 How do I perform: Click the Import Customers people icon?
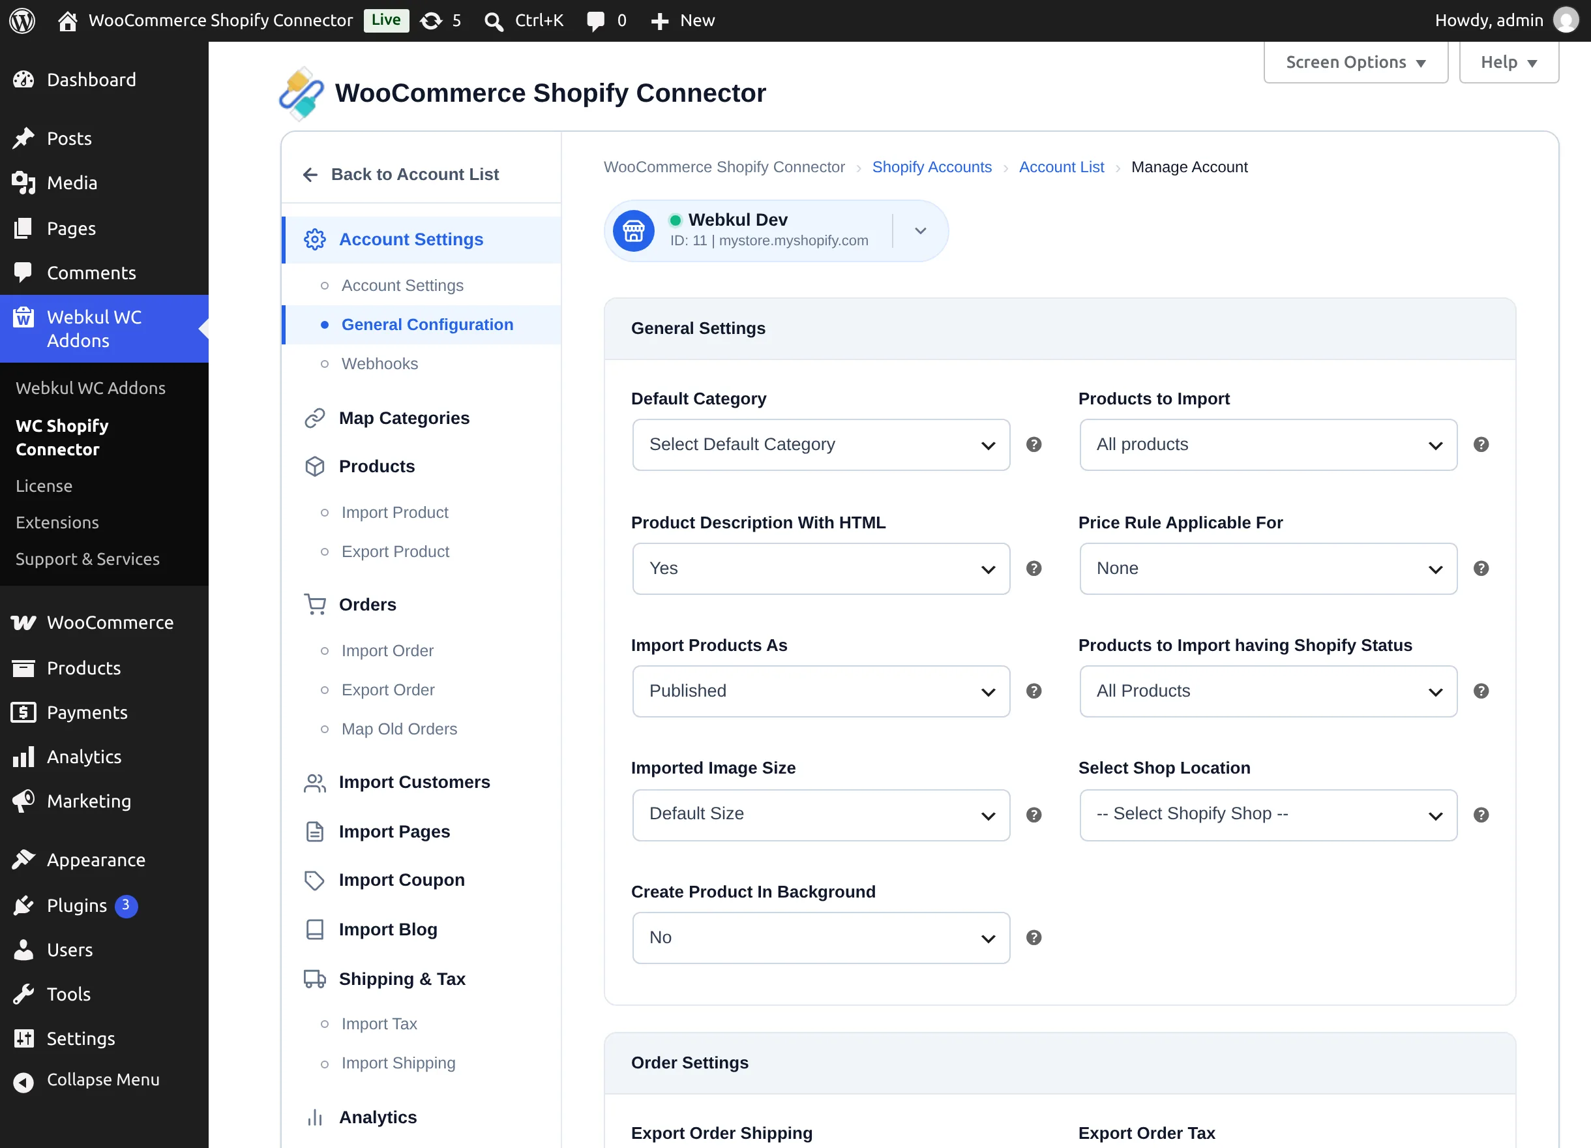point(315,783)
